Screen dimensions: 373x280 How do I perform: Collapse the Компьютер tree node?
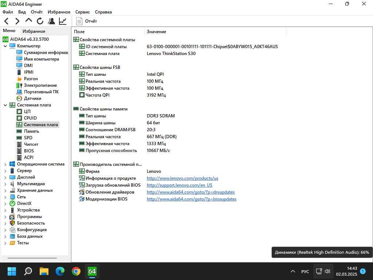[5, 46]
